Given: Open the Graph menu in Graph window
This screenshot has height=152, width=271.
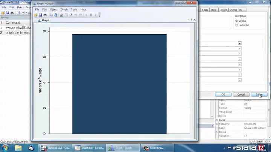Looking at the screenshot, I should click(64, 9).
